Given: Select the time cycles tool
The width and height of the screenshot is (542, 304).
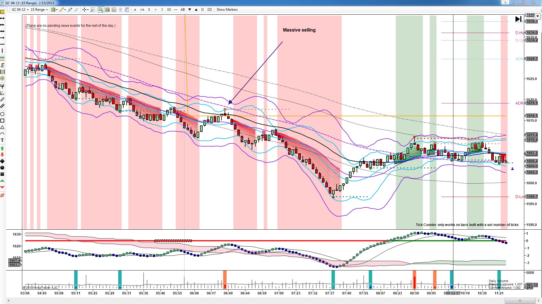Looking at the screenshot, I should 3,72.
